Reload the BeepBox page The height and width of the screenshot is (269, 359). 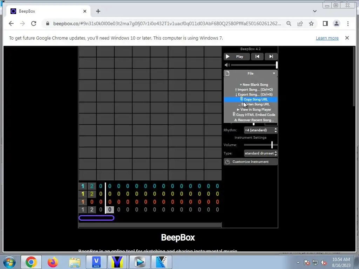pos(34,23)
